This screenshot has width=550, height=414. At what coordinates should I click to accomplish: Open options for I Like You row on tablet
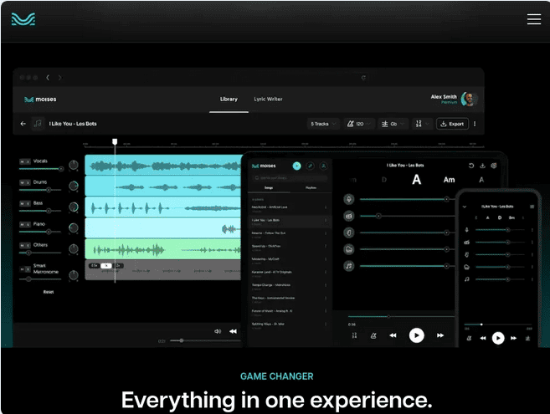tap(326, 220)
